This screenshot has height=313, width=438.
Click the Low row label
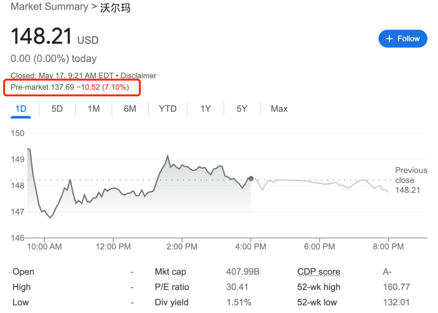point(21,302)
